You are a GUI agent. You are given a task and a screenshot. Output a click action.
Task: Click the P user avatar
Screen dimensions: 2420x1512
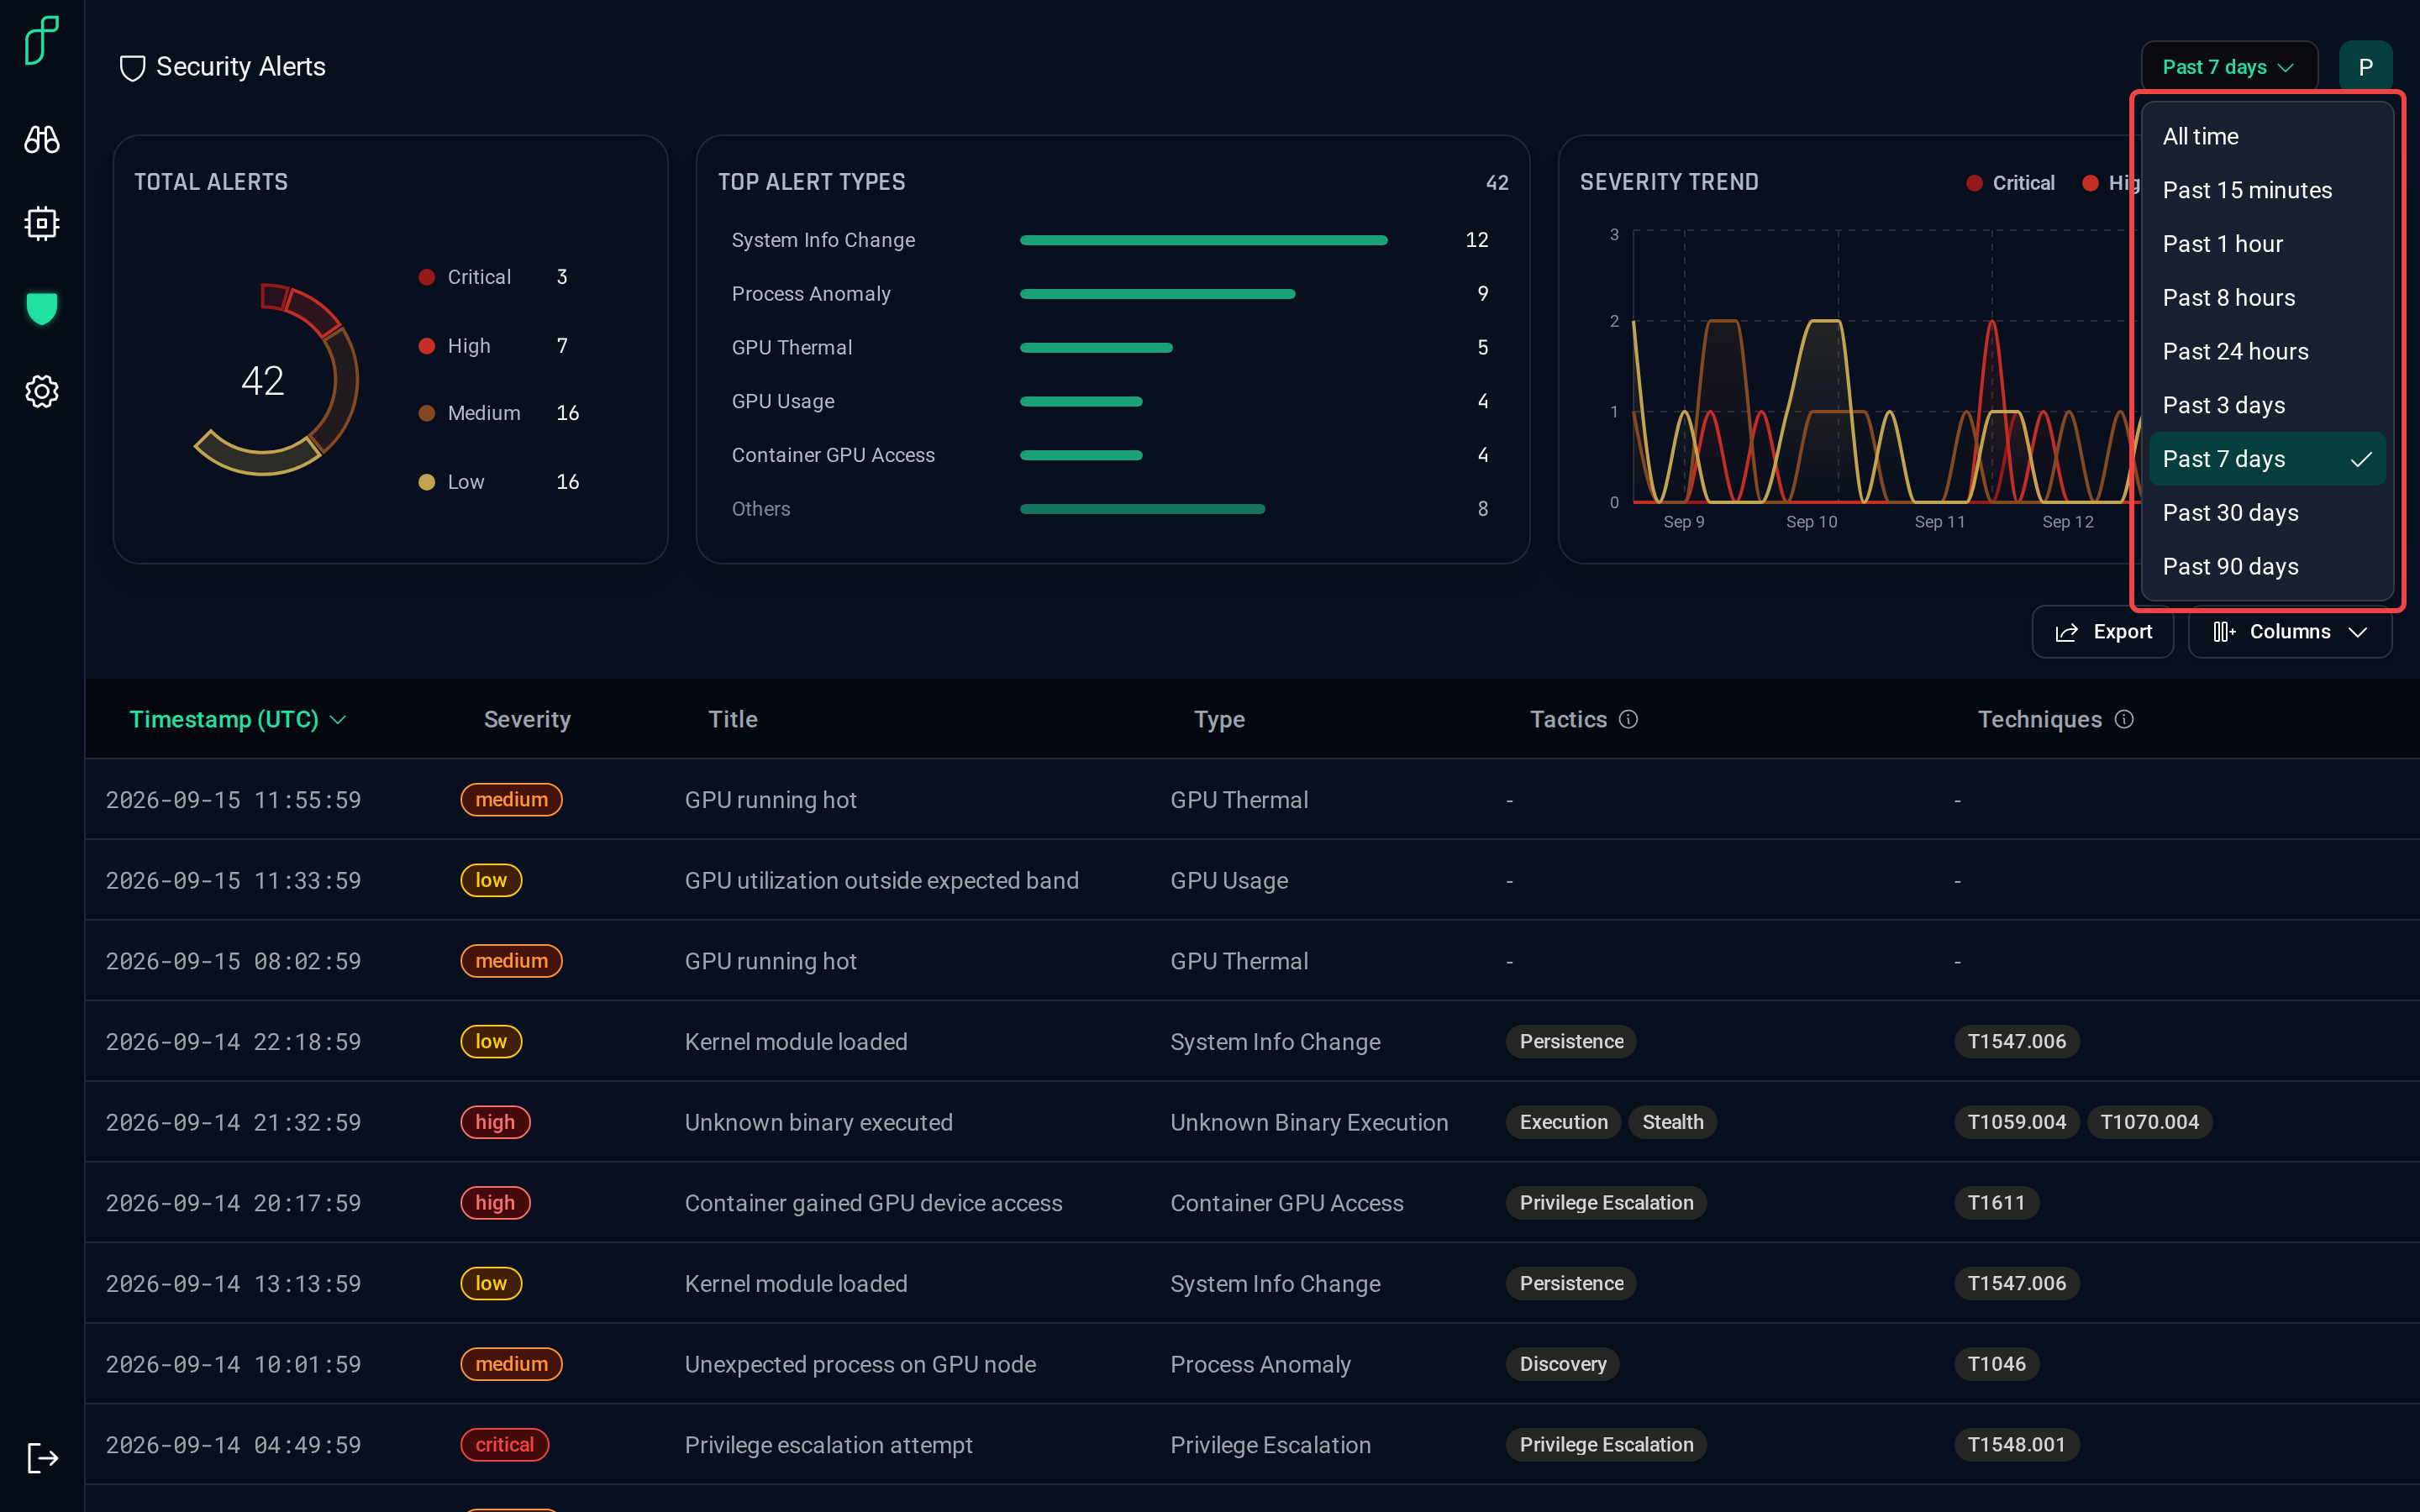coord(2365,67)
